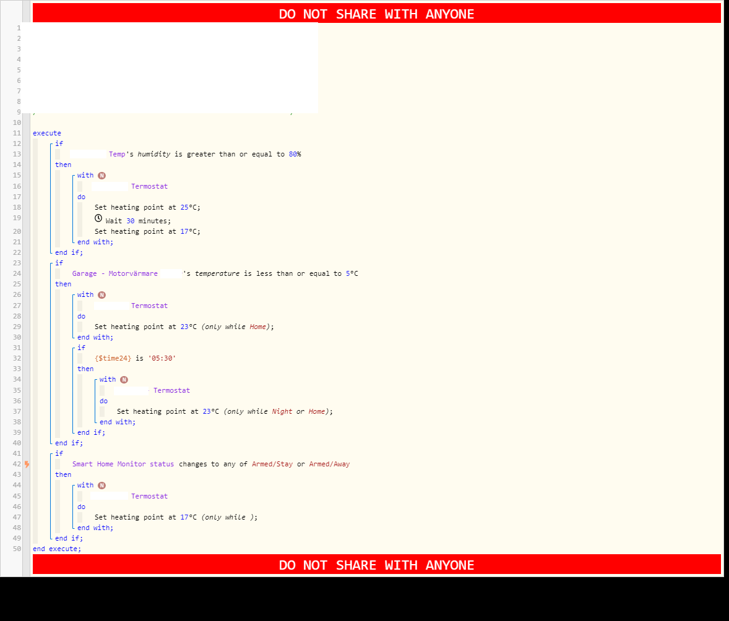Click the 'Armed/Away' value

point(330,464)
